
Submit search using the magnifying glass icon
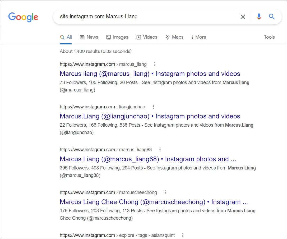tap(272, 17)
